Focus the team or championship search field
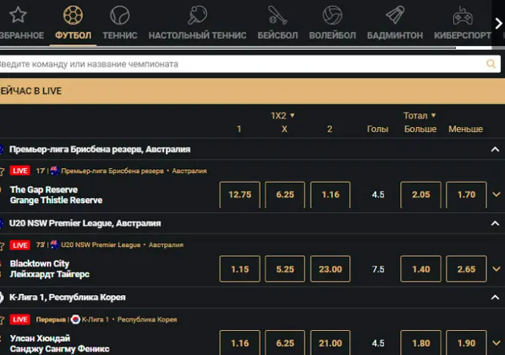The width and height of the screenshot is (505, 355). coord(242,64)
